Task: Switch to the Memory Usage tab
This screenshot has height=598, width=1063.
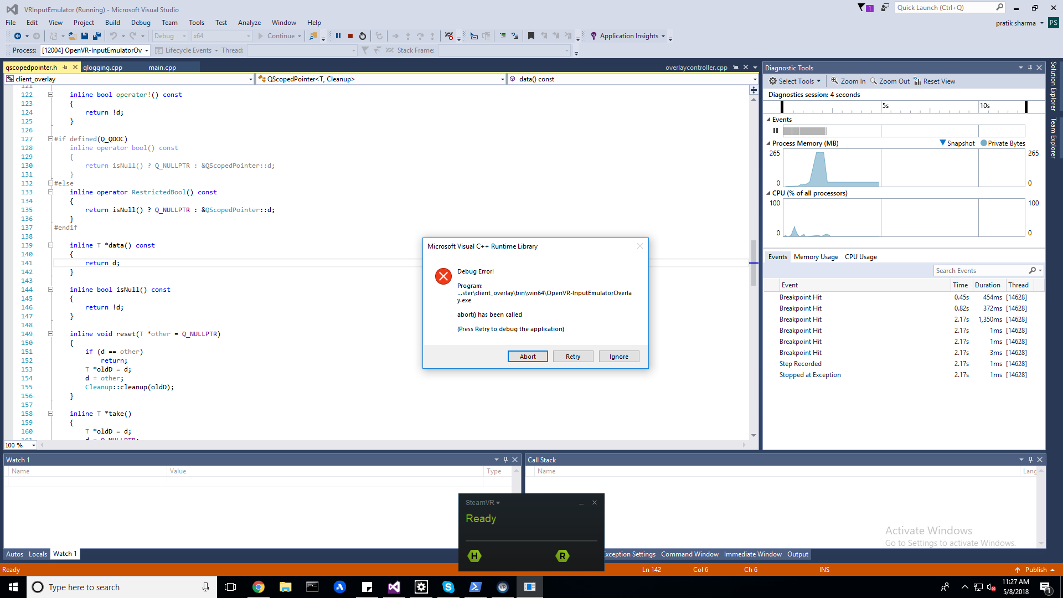Action: (x=816, y=256)
